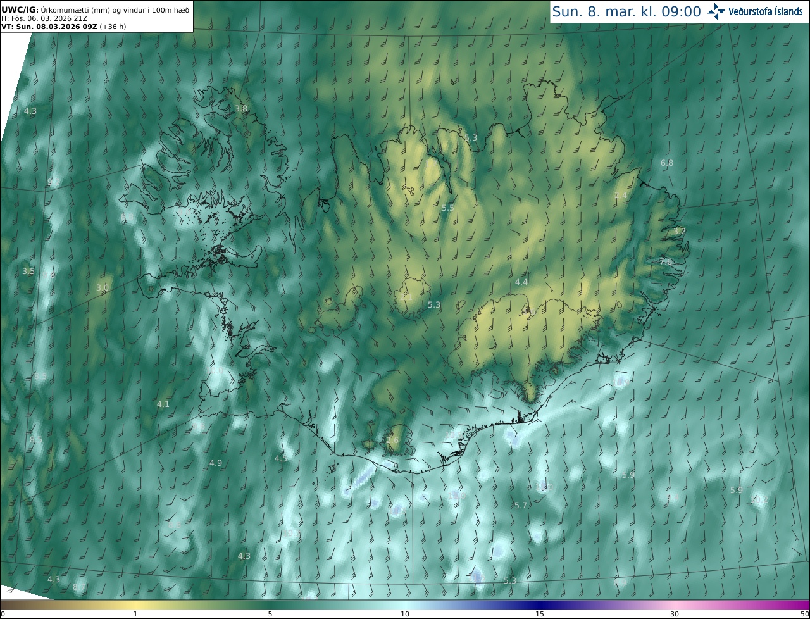Image resolution: width=810 pixels, height=619 pixels.
Task: Click the color scale label 30
Action: pos(675,614)
